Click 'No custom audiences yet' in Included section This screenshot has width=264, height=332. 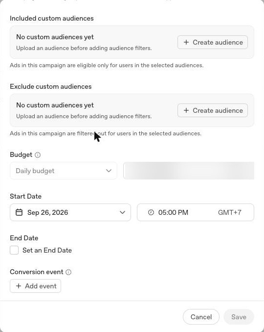pyautogui.click(x=55, y=37)
